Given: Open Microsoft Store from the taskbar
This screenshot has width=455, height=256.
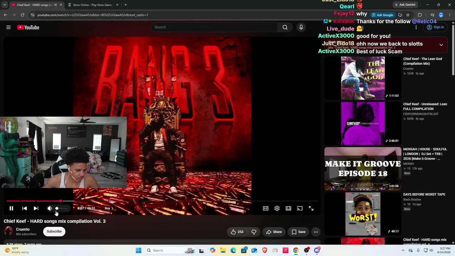Looking at the screenshot, I should (x=244, y=250).
